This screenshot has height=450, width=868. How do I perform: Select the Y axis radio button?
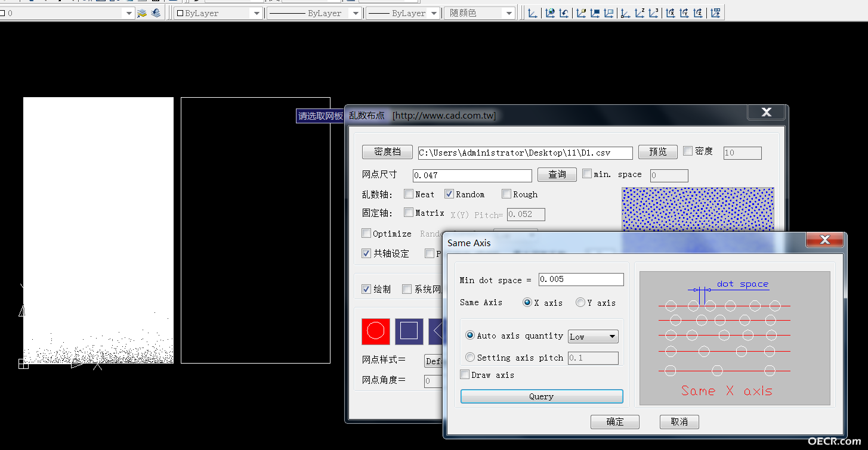point(580,302)
